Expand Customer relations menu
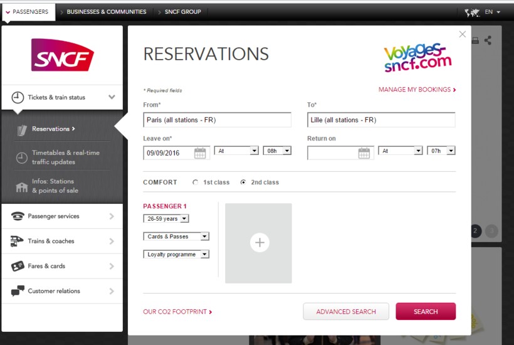The width and height of the screenshot is (514, 345). point(112,291)
